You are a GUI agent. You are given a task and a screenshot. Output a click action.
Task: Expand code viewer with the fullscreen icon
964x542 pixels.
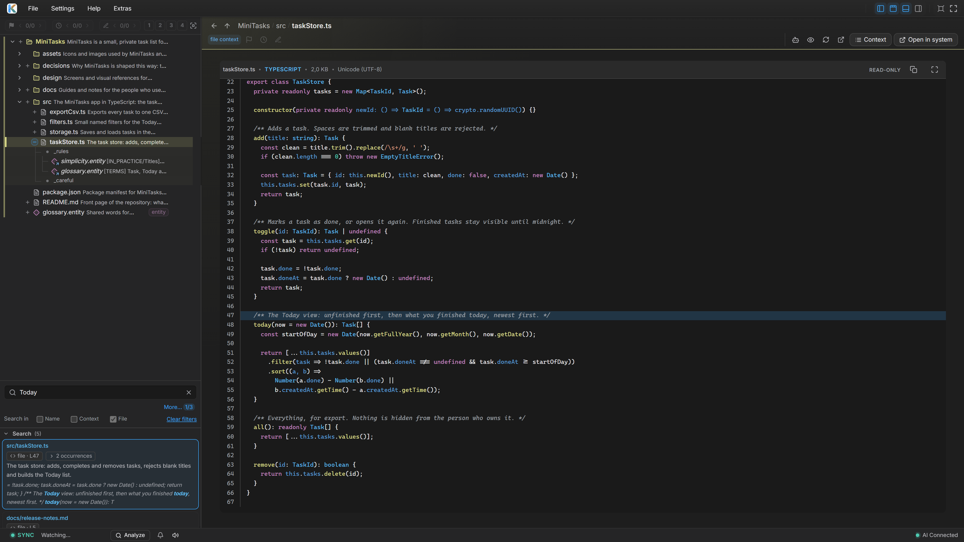(934, 70)
